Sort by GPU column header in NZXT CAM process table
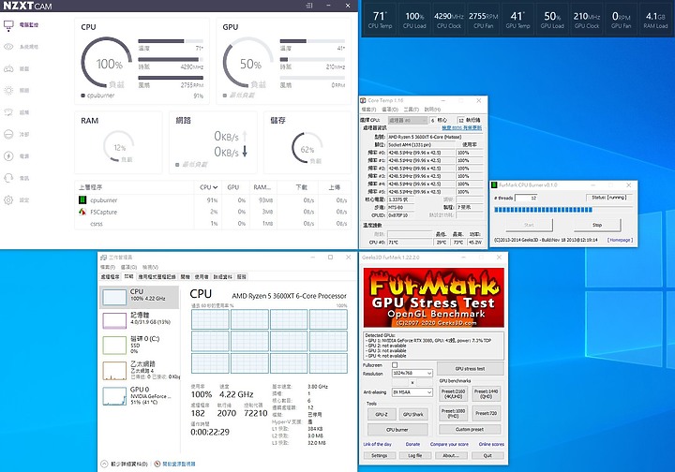Screen dimensions: 675x472 (x=232, y=187)
